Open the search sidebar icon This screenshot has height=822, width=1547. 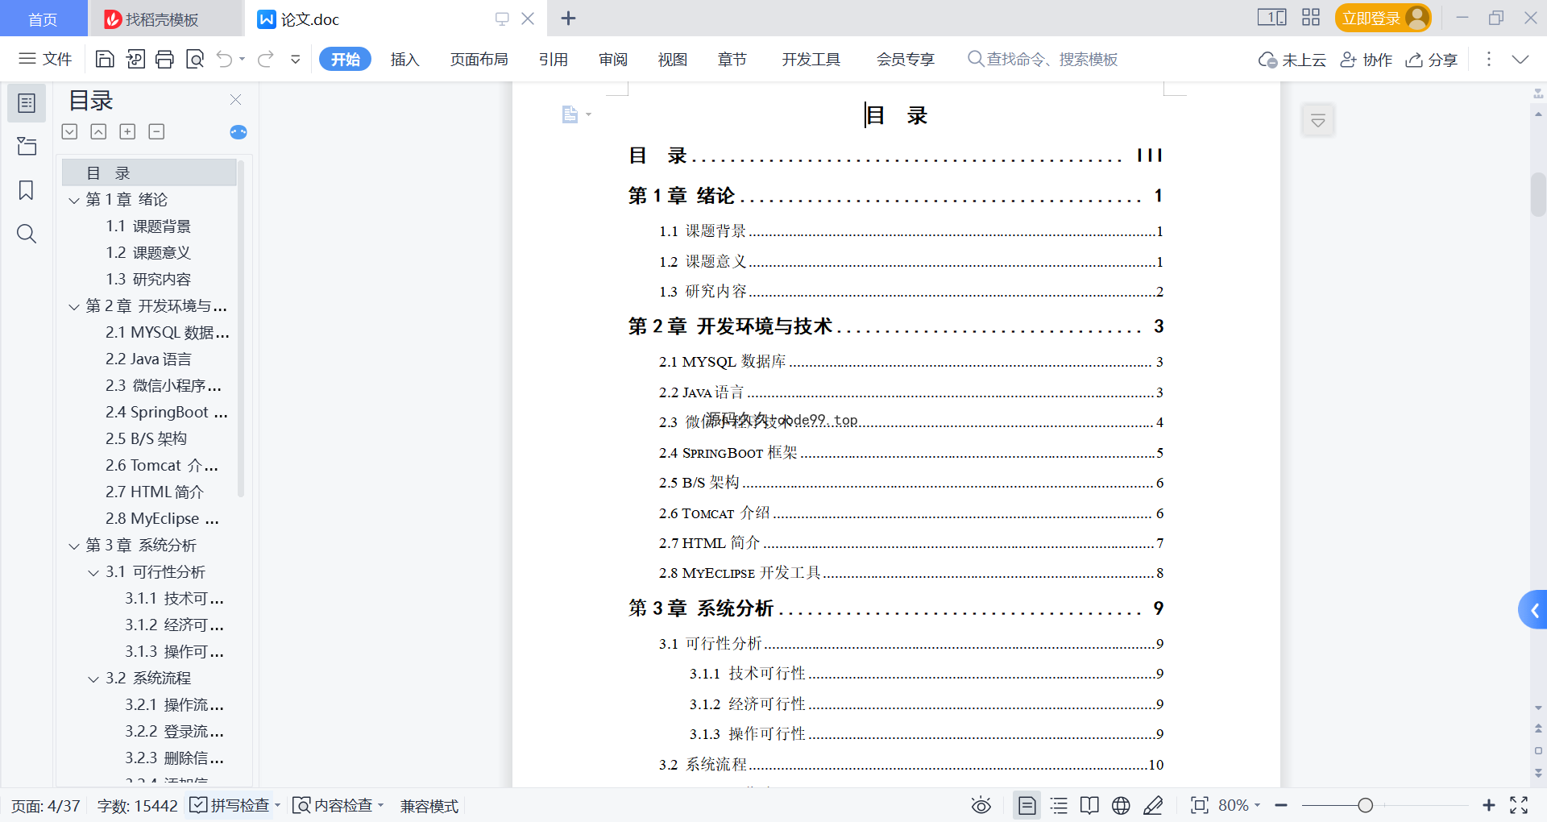click(27, 234)
